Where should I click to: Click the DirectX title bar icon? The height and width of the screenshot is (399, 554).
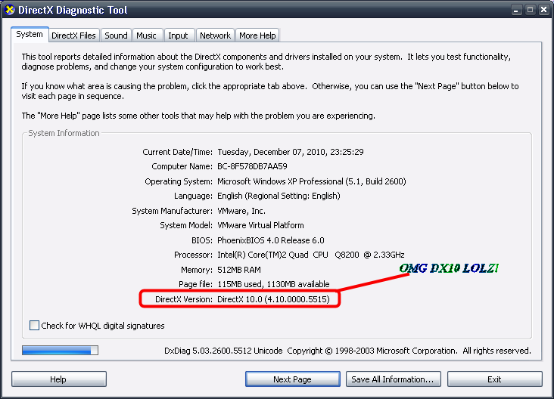(10, 10)
